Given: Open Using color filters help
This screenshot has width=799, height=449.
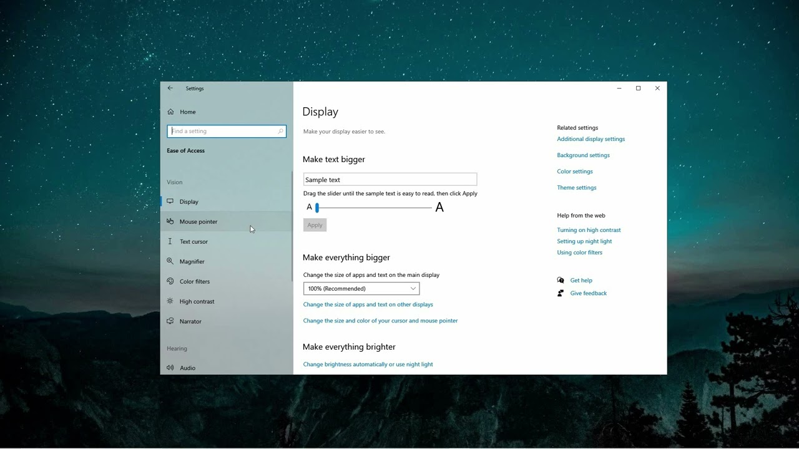Looking at the screenshot, I should click(x=579, y=253).
